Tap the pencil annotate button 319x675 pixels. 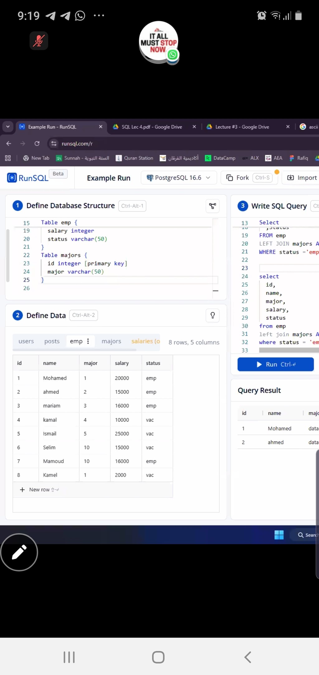click(19, 552)
